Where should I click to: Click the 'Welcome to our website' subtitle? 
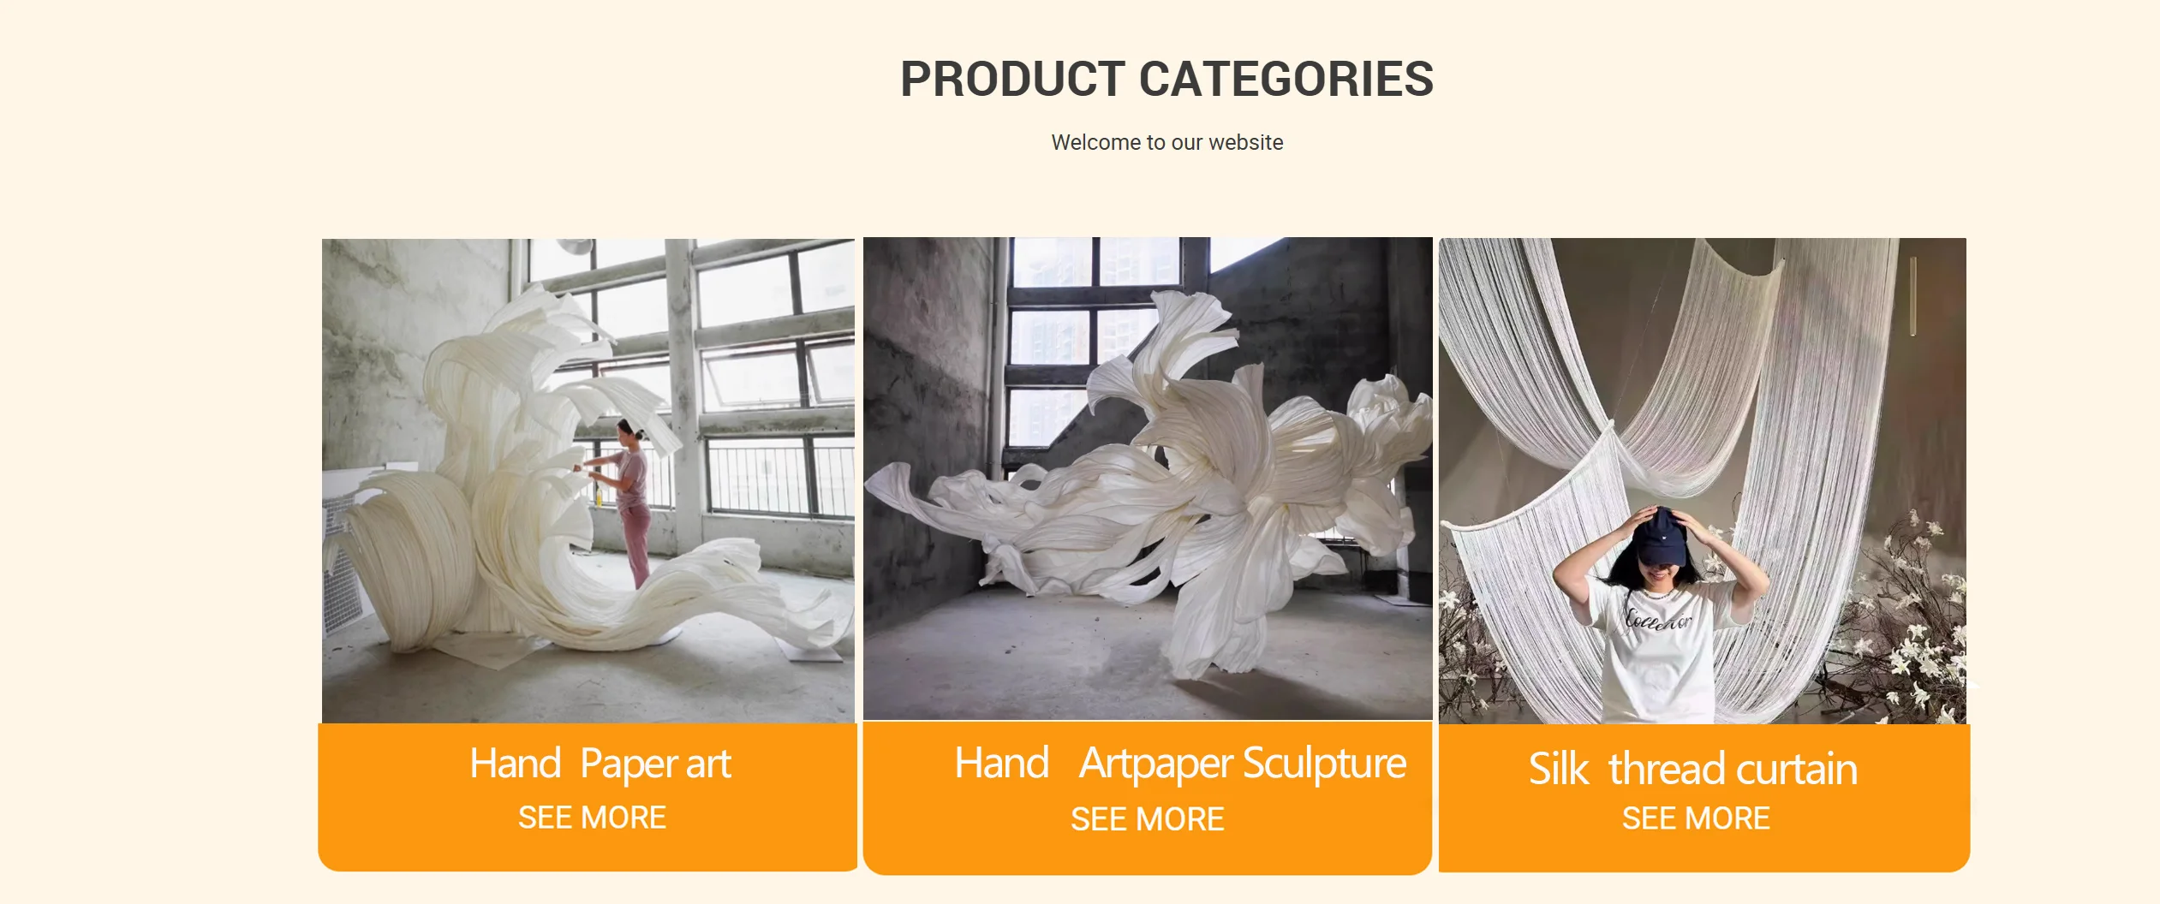tap(1167, 142)
